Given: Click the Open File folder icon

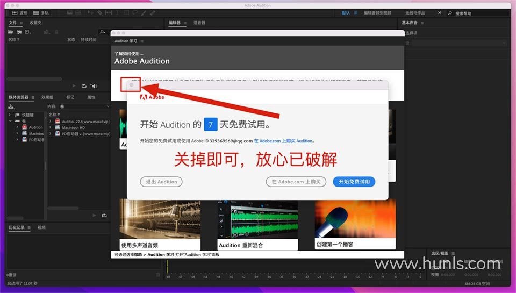Looking at the screenshot, I should point(11,32).
